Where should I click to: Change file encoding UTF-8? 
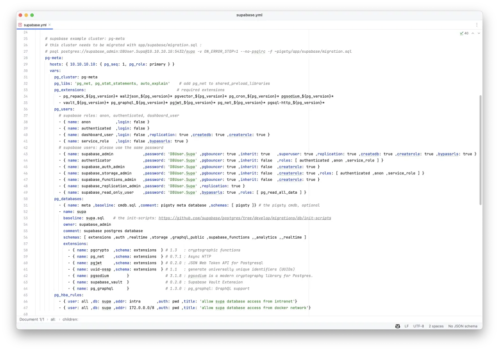[418, 326]
